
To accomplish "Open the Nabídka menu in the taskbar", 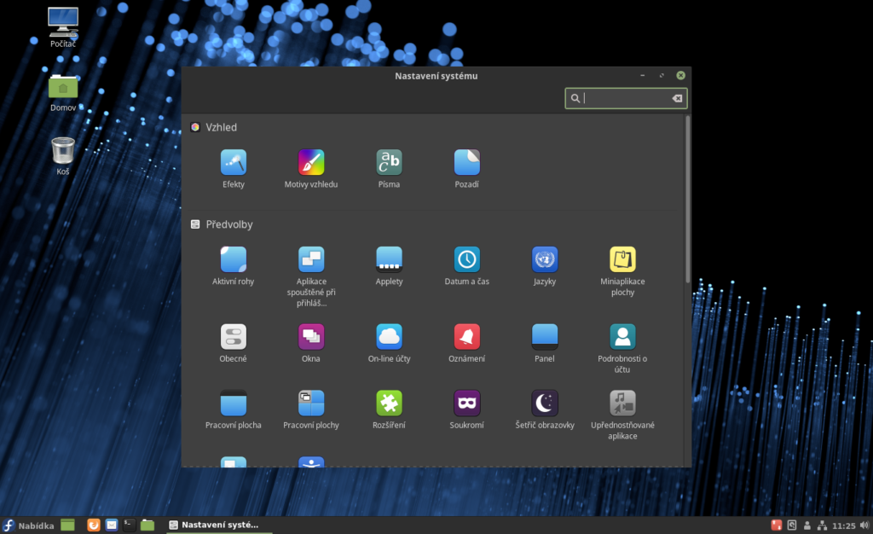I will pos(26,525).
